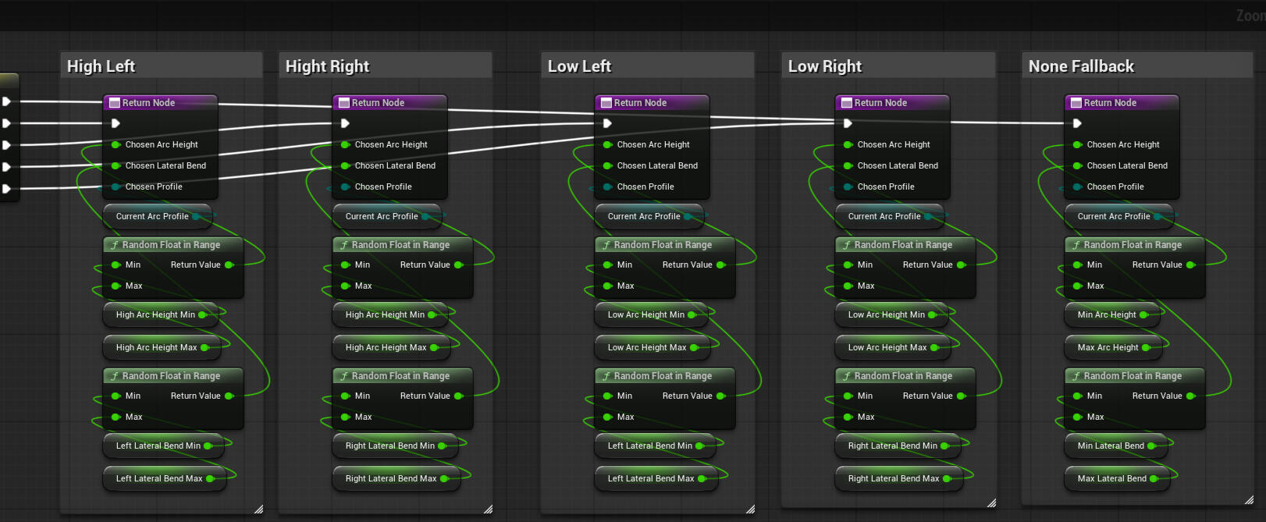Click Return Value pin of first Random Float in Low Right
The height and width of the screenshot is (522, 1266).
[962, 265]
